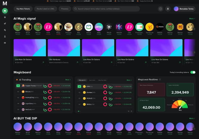Viewport: 199px width, 139px height.
Task: Click More link for AI Magic signal
Action: tap(192, 19)
